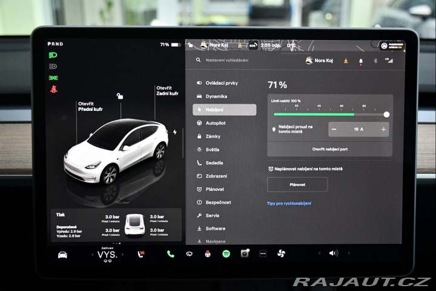Screen dimensions: 436x291
Task: Click the yellow download update icon in settings header
Action: [346, 61]
